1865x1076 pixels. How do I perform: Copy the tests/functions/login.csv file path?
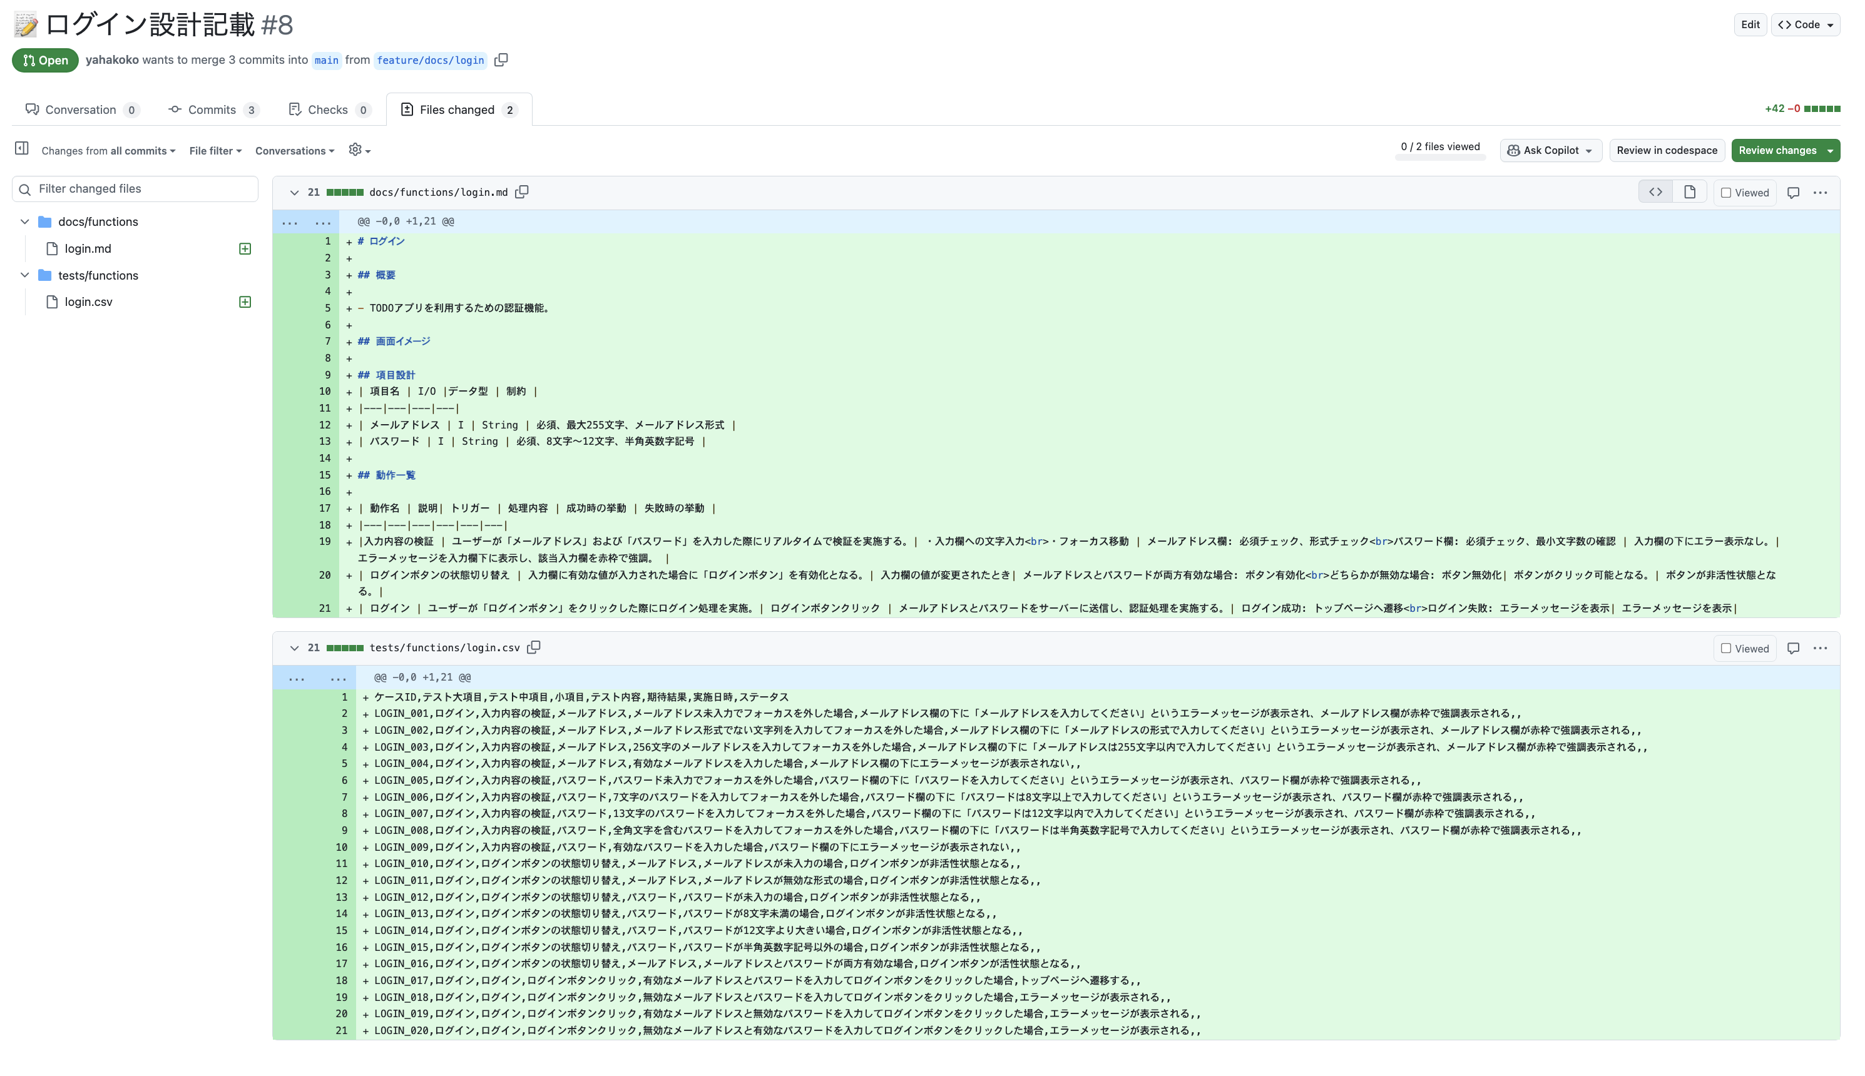534,647
